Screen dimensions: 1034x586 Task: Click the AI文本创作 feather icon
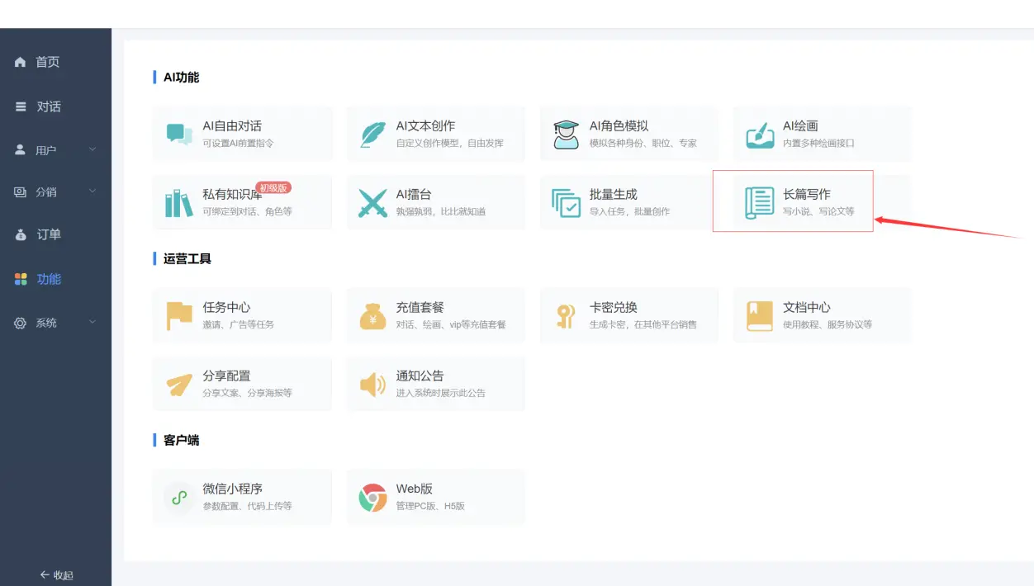tap(372, 133)
